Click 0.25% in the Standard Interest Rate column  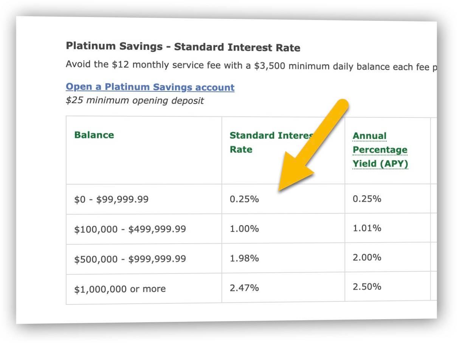pyautogui.click(x=244, y=199)
